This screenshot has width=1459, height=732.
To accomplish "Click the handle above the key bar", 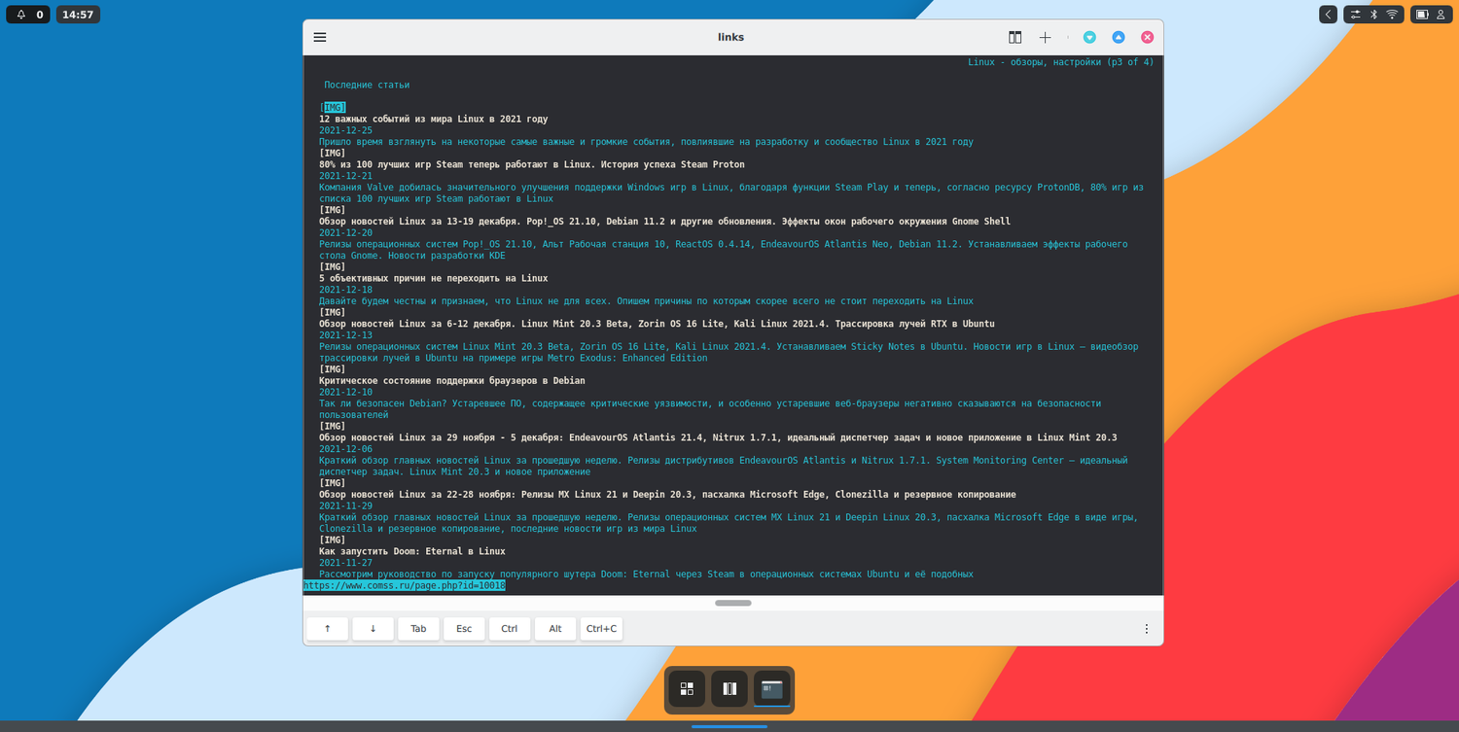I will [x=733, y=603].
